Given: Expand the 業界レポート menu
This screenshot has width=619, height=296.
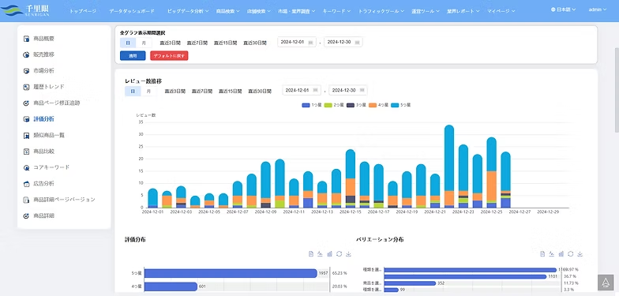Looking at the screenshot, I should point(463,11).
